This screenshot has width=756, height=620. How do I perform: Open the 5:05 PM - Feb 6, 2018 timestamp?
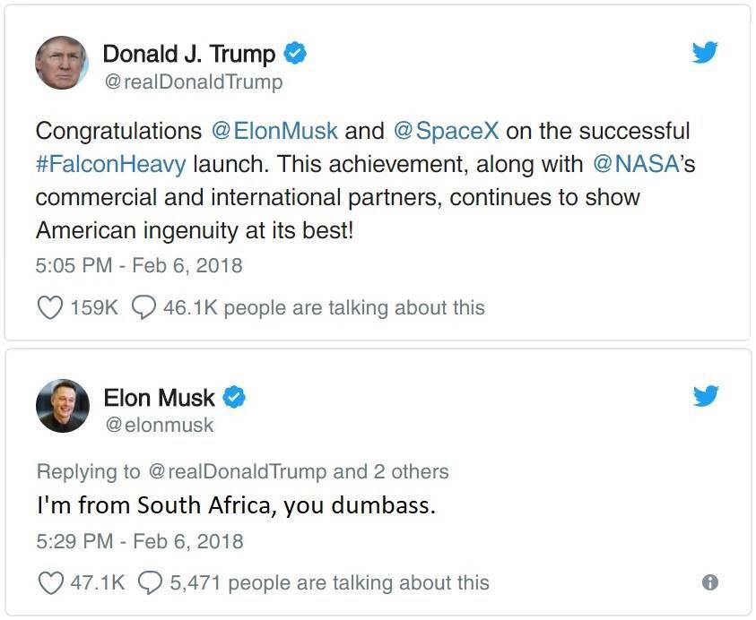click(x=139, y=266)
